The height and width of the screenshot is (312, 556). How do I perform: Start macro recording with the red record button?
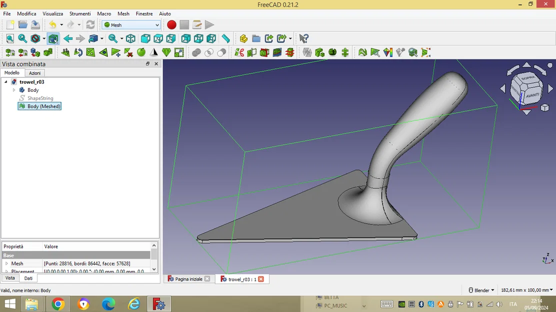(x=171, y=24)
